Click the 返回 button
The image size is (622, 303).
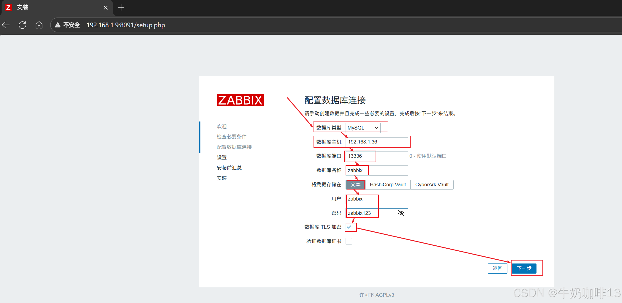pyautogui.click(x=498, y=268)
